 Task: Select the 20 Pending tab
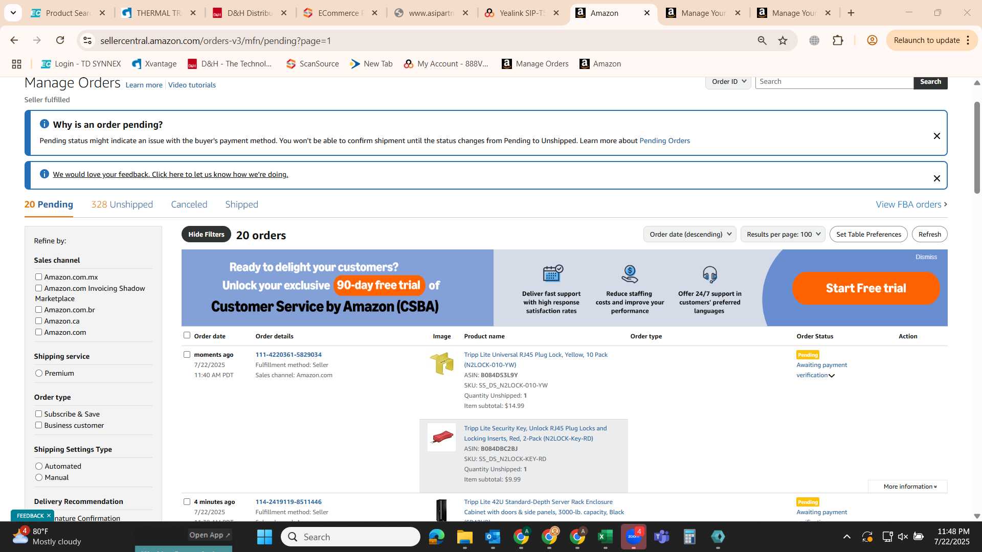click(49, 204)
